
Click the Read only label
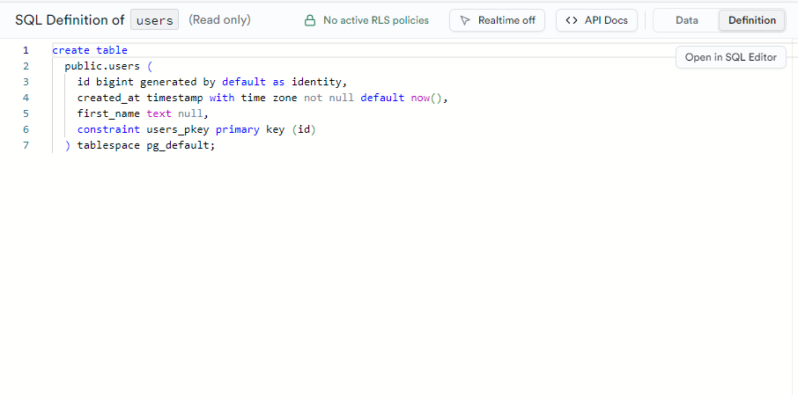[219, 20]
